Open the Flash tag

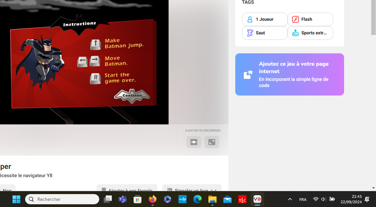point(310,19)
